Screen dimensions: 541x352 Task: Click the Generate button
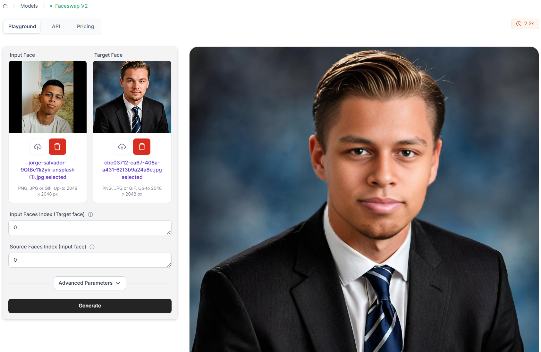point(90,306)
